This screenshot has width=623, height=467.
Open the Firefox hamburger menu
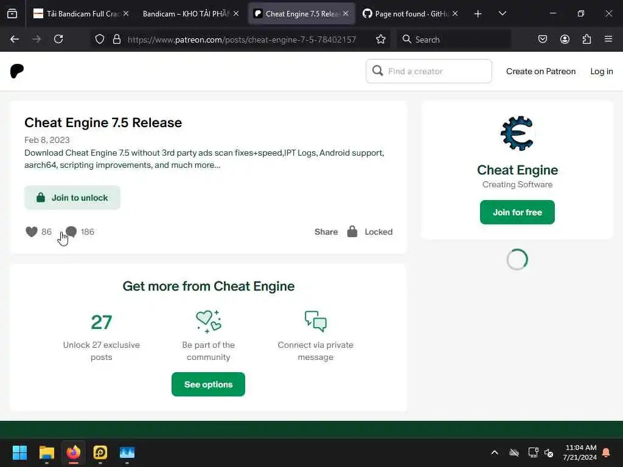[608, 40]
